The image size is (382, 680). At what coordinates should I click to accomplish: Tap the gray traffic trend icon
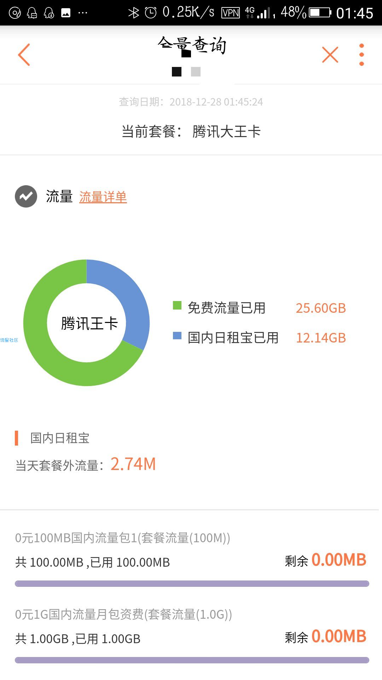point(26,196)
